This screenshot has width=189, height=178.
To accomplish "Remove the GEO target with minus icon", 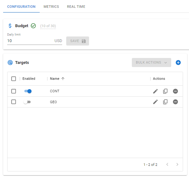I will pos(175,102).
